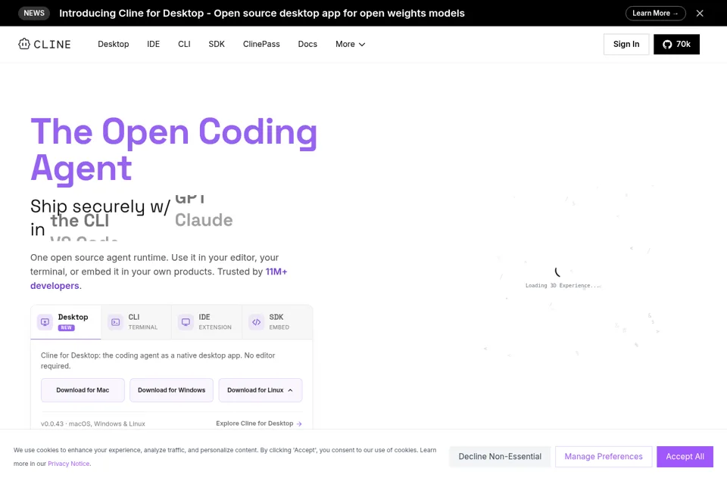This screenshot has height=484, width=727.
Task: Open the Desktop nav menu item
Action: coord(113,44)
